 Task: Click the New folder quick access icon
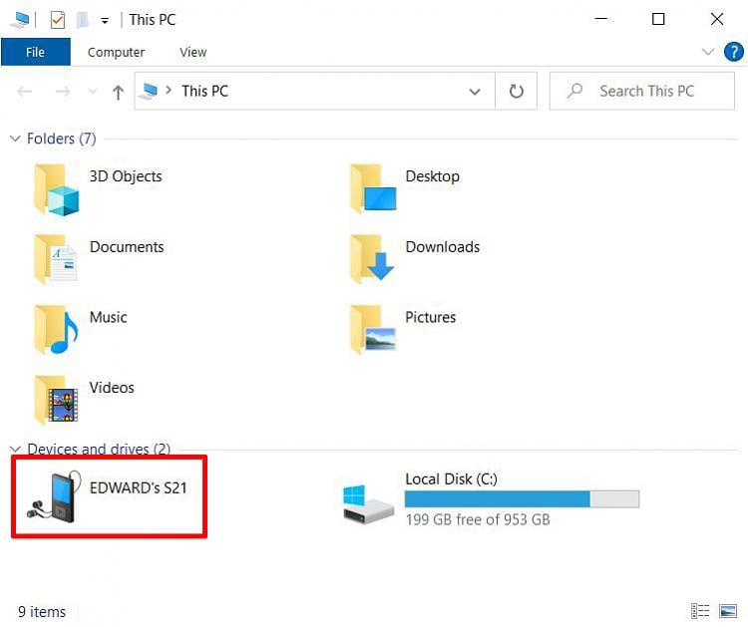coord(83,20)
